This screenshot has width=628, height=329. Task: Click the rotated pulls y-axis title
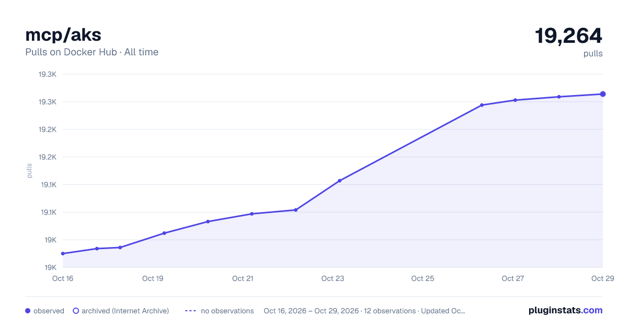pyautogui.click(x=30, y=171)
